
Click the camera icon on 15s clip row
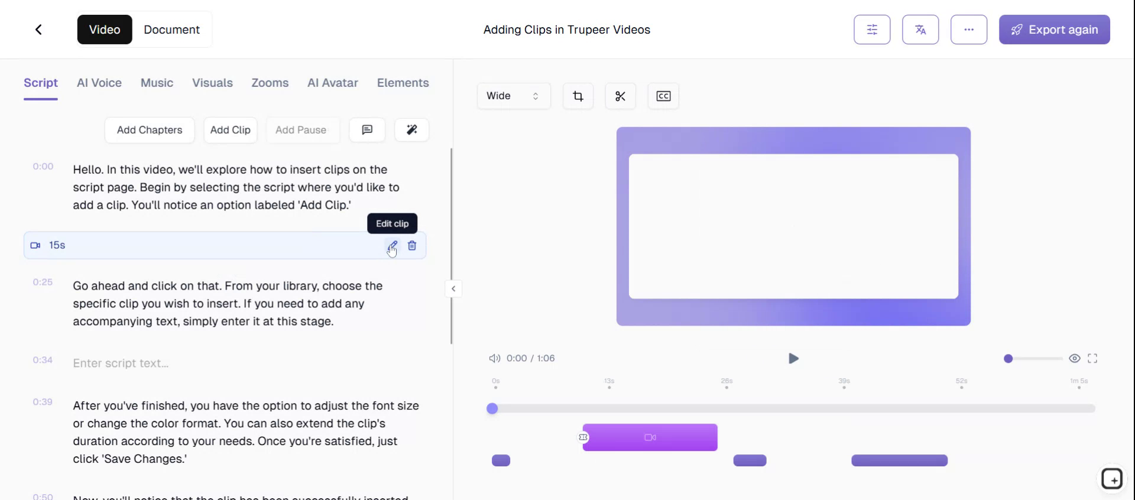(35, 245)
